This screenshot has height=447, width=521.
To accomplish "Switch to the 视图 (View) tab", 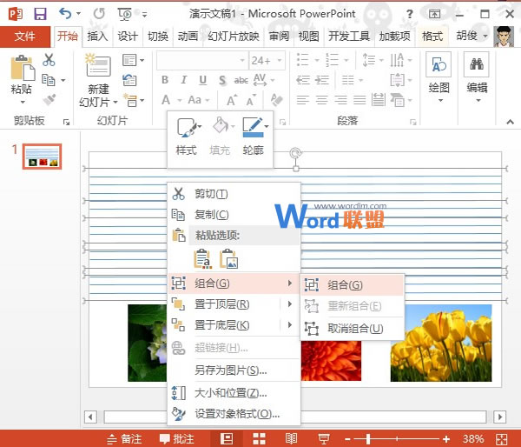I will (x=308, y=37).
